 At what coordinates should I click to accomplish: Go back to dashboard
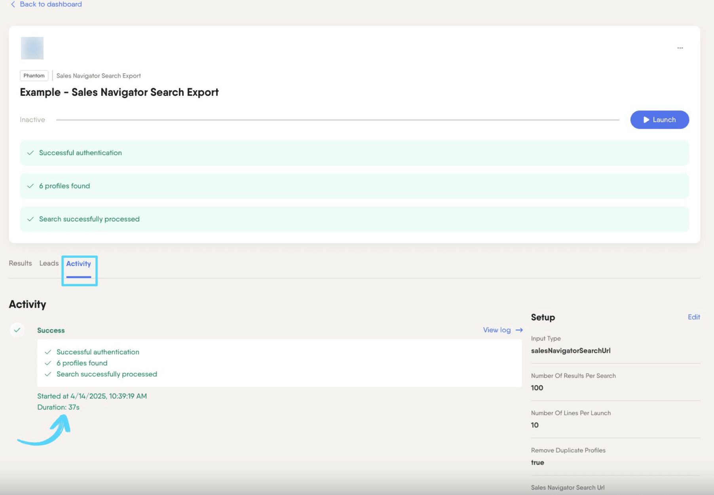(x=46, y=4)
